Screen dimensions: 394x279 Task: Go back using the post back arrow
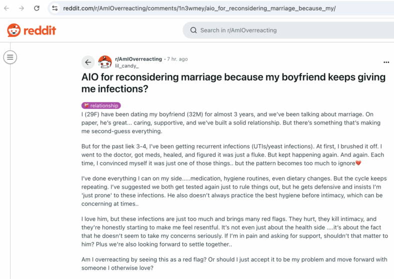88,62
